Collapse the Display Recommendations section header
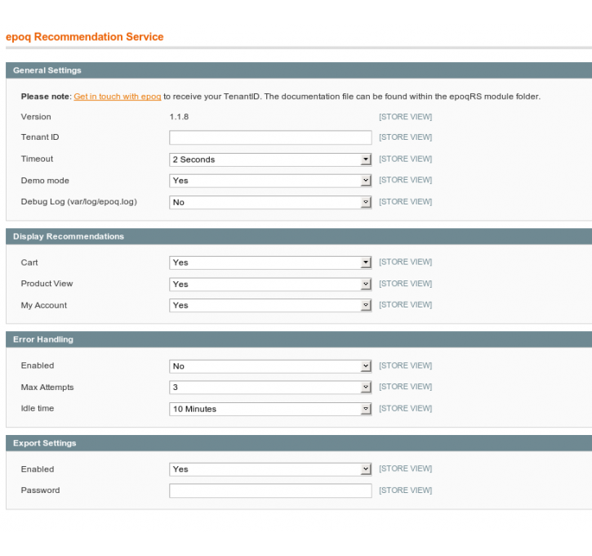 click(299, 236)
